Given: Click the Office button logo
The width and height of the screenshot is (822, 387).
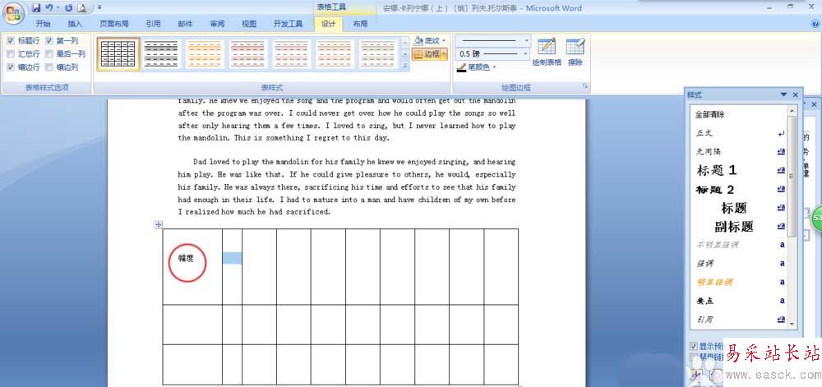Looking at the screenshot, I should tap(14, 12).
